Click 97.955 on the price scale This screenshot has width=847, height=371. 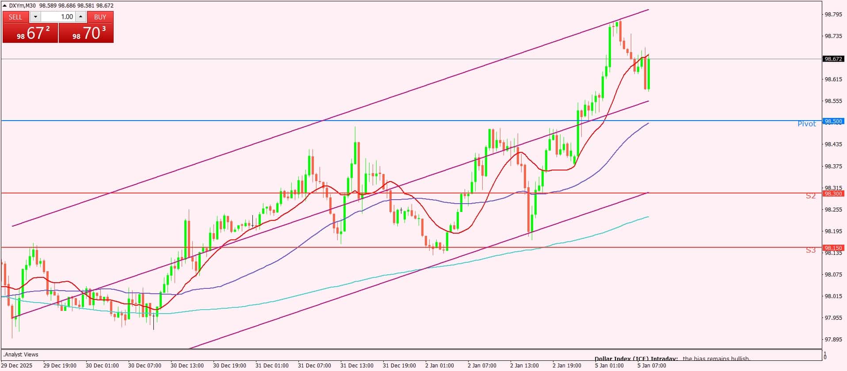pos(833,318)
